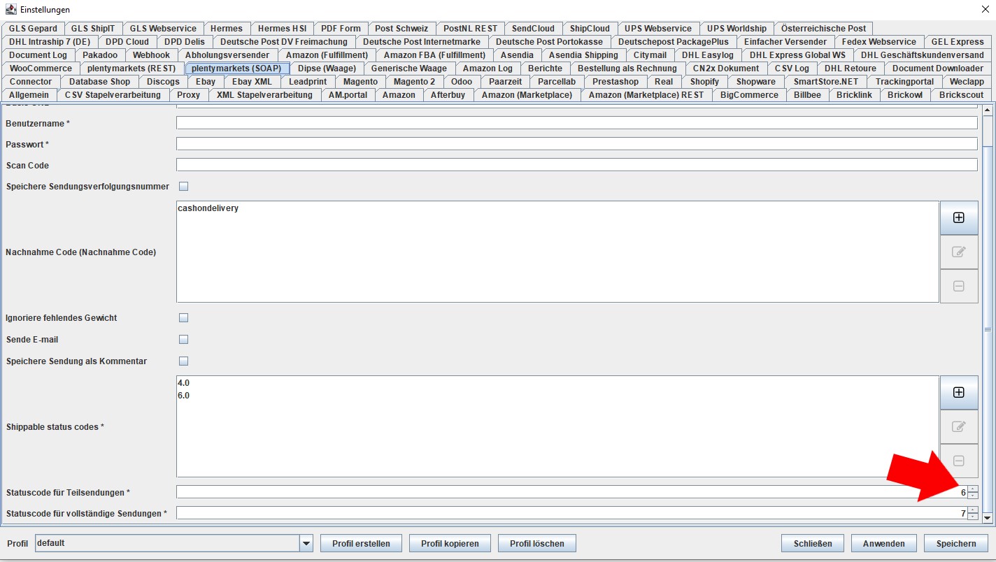This screenshot has height=562, width=996.
Task: Open the Trackingportal tab
Action: pos(904,82)
